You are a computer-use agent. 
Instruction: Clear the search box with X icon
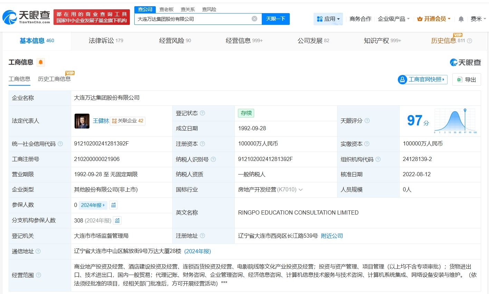click(255, 19)
